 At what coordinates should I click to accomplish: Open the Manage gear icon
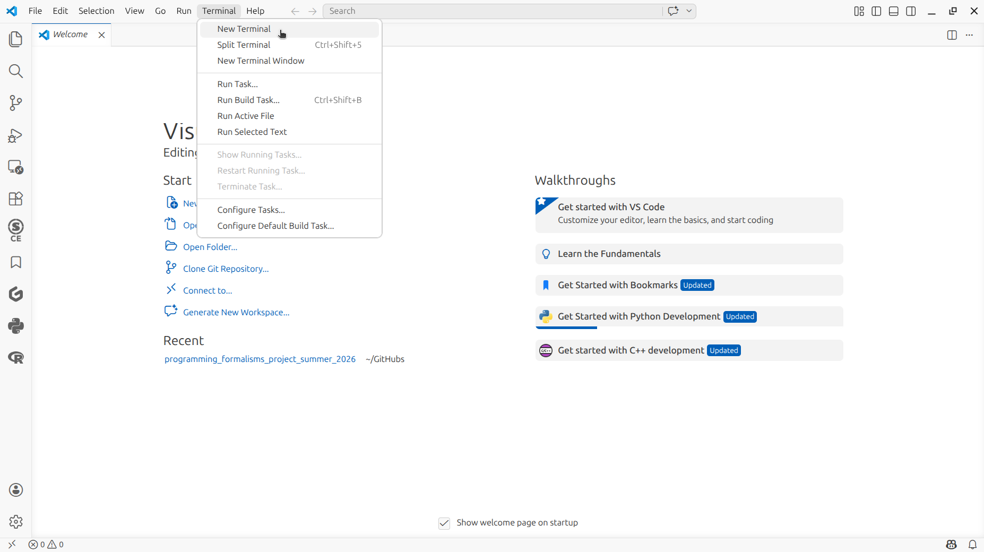[16, 522]
